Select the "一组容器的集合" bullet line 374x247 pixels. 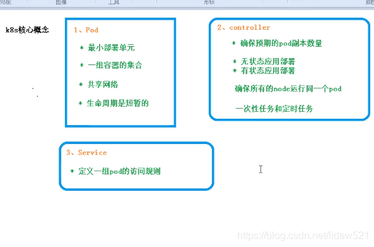pyautogui.click(x=111, y=65)
